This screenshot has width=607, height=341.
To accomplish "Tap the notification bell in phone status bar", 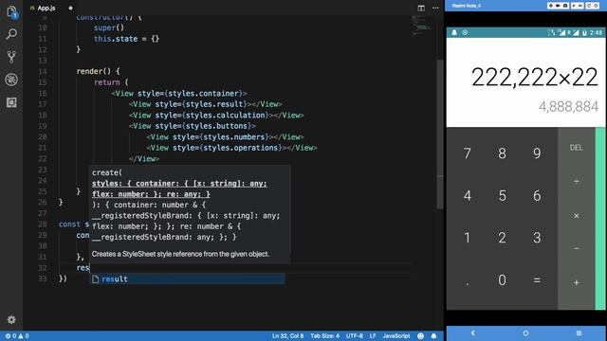I will [x=454, y=32].
